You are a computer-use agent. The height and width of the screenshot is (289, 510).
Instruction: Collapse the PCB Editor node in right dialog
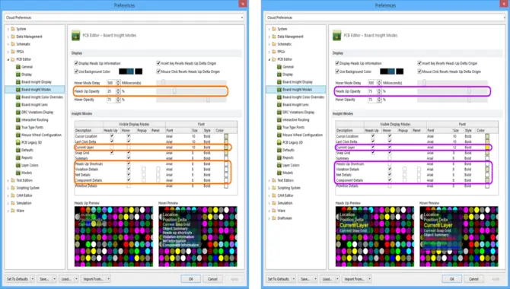[x=269, y=59]
